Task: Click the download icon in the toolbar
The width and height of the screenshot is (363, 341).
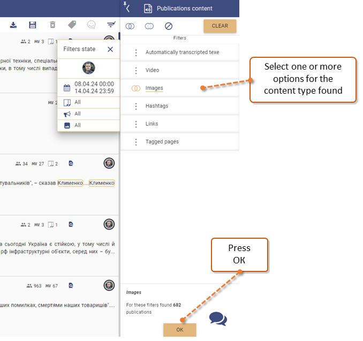Action: tap(13, 25)
